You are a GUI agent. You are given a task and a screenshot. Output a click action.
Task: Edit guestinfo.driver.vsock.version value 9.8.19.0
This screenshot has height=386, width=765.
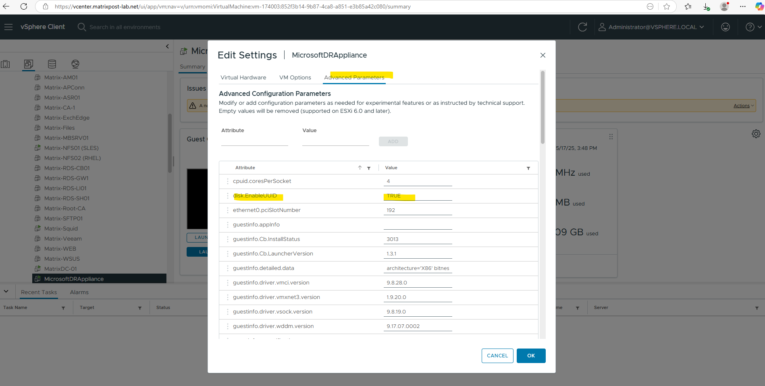coord(418,312)
